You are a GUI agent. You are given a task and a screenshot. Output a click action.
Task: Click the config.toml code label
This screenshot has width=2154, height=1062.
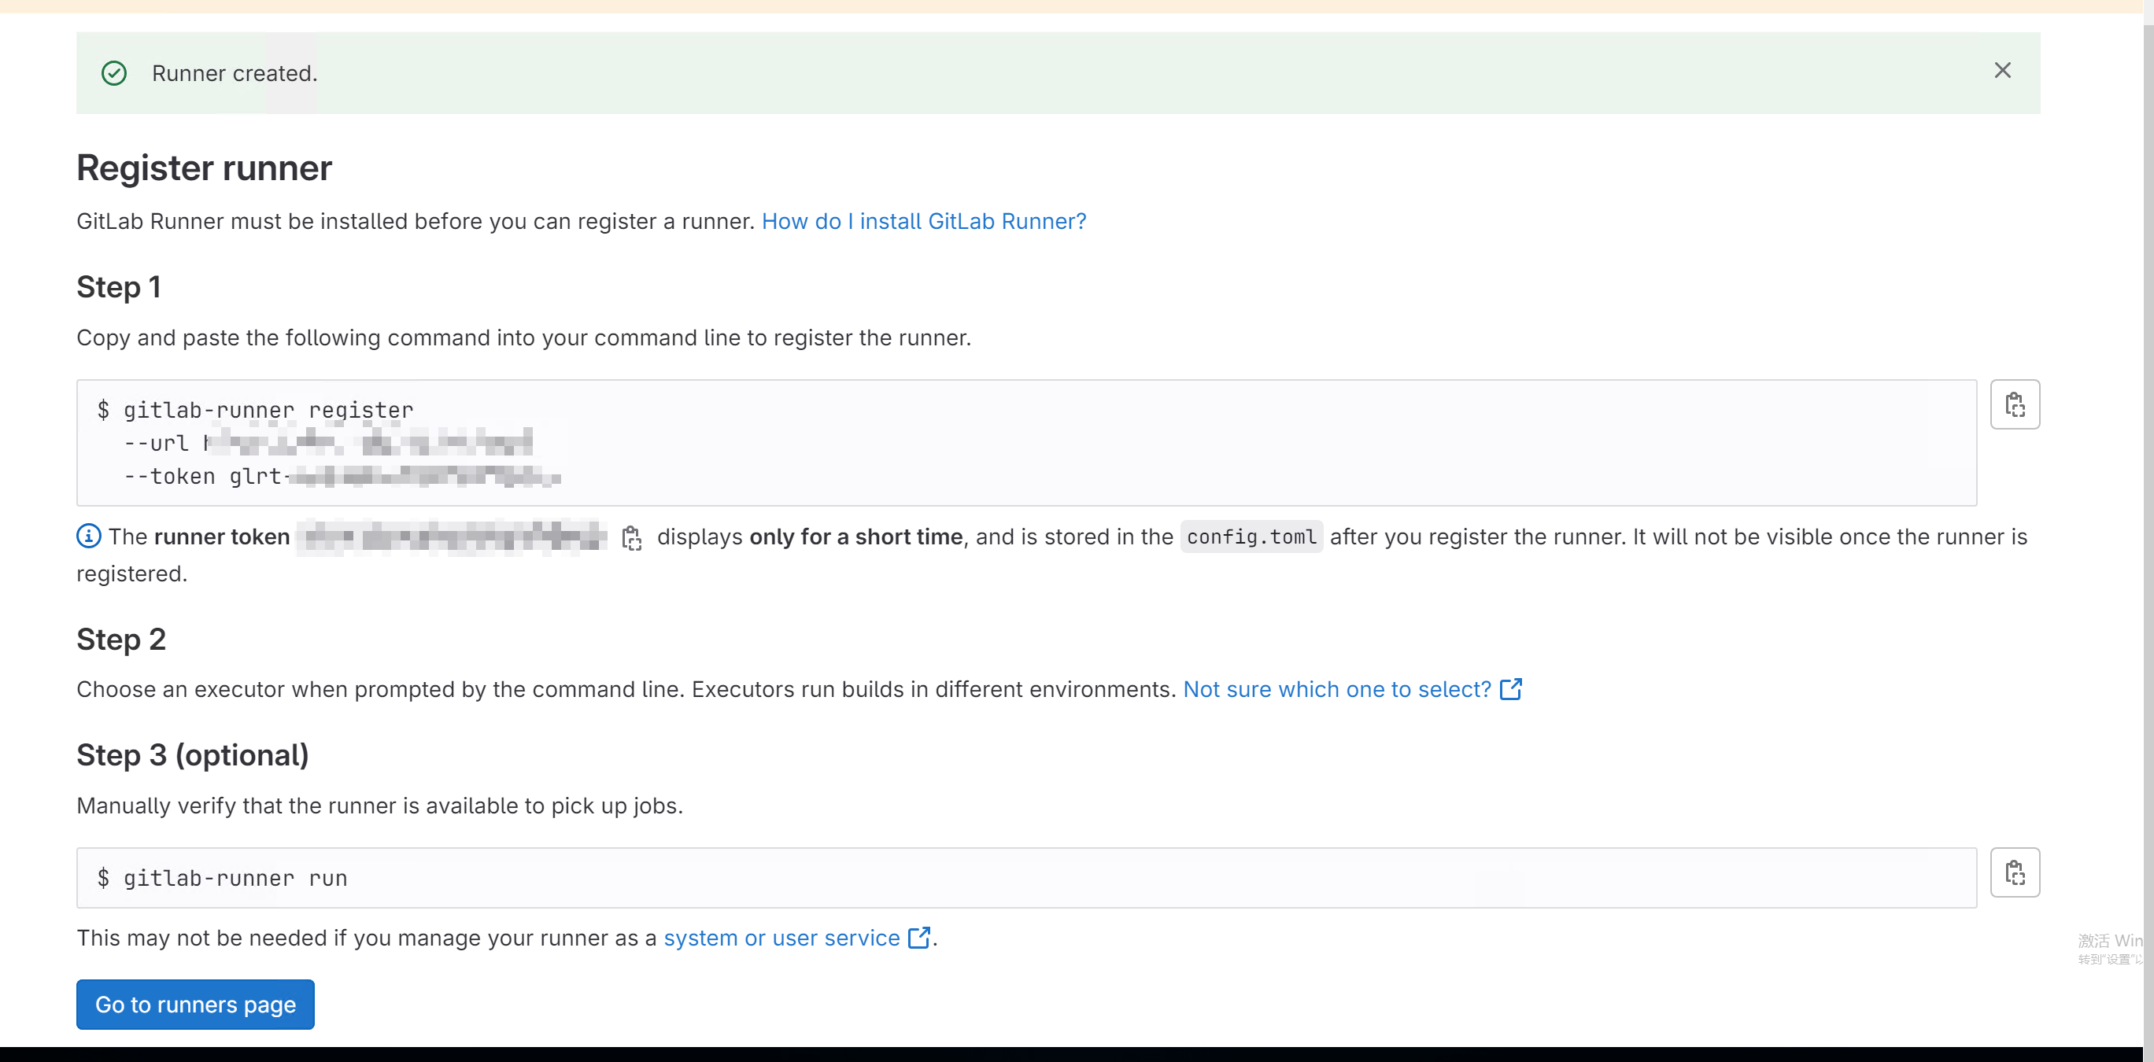tap(1251, 537)
